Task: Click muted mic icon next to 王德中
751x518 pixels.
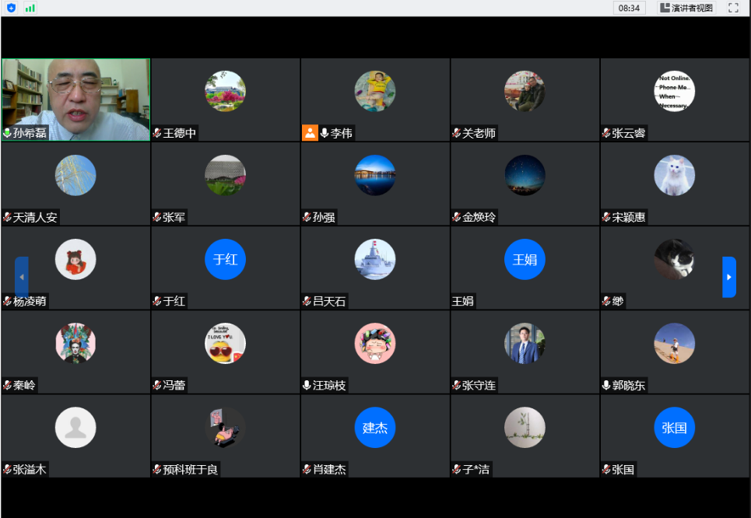Action: click(x=157, y=133)
